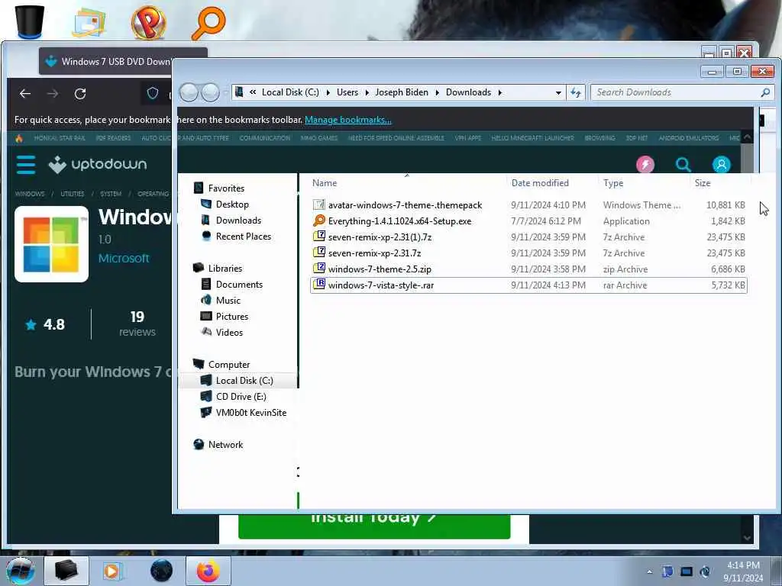782x586 pixels.
Task: Click the volume tray icon
Action: 705,572
